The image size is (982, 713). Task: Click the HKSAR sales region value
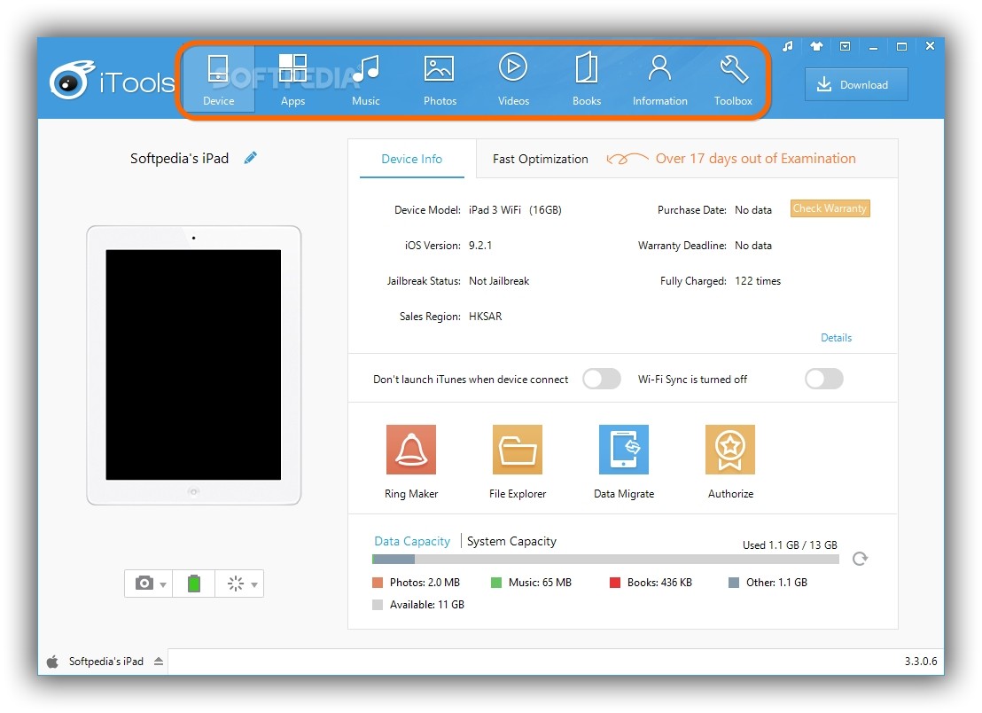pyautogui.click(x=486, y=317)
